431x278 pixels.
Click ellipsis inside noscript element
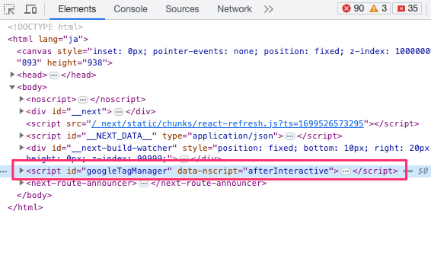point(83,100)
